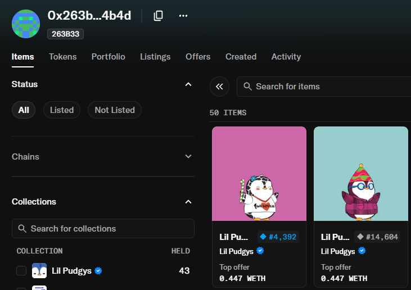Switch to the Portfolio tab
Image resolution: width=411 pixels, height=290 pixels.
click(x=109, y=57)
